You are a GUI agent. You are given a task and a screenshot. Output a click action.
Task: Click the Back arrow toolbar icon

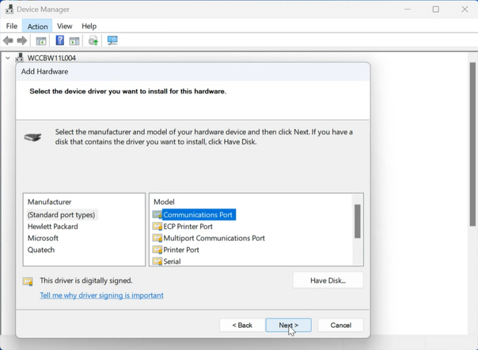click(x=9, y=41)
